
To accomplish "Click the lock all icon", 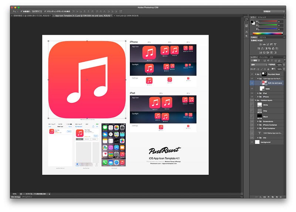I will click(268, 69).
